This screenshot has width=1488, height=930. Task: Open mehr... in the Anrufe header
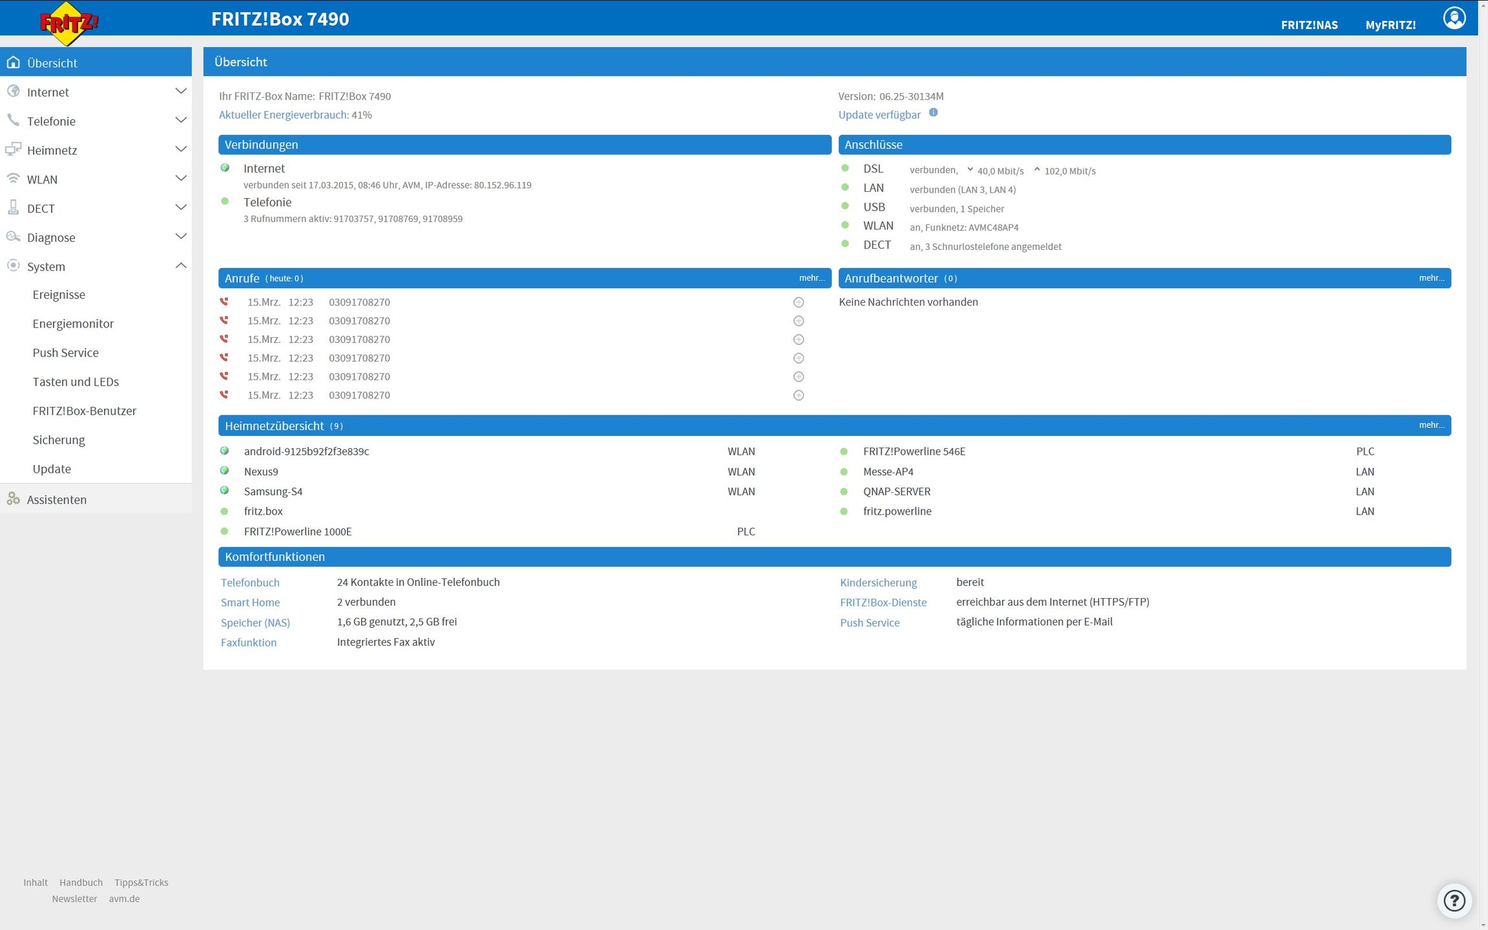point(811,278)
